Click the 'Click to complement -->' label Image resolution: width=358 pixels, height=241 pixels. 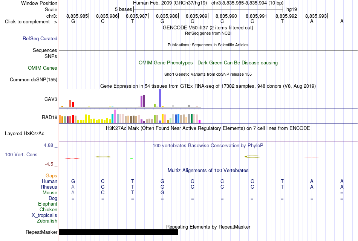tap(31, 22)
